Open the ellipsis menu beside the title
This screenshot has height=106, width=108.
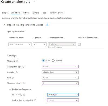pos(35,2)
